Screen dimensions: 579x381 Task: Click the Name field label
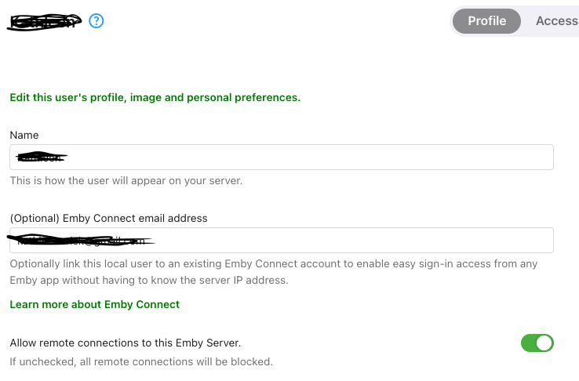pyautogui.click(x=24, y=135)
